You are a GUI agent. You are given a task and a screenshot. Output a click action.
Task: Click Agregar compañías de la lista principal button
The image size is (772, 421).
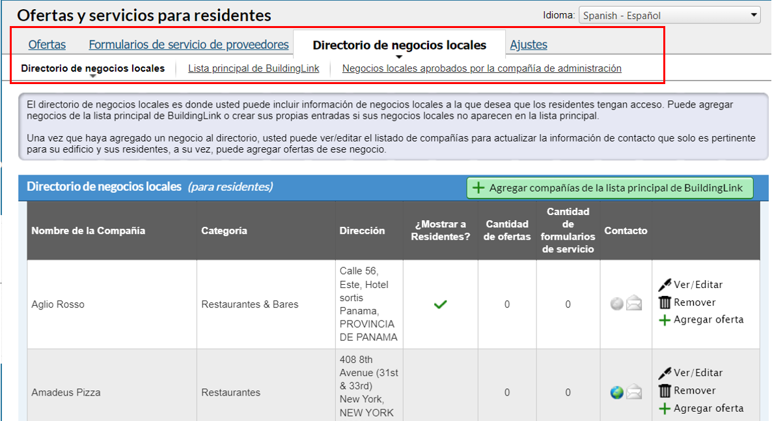tap(610, 188)
